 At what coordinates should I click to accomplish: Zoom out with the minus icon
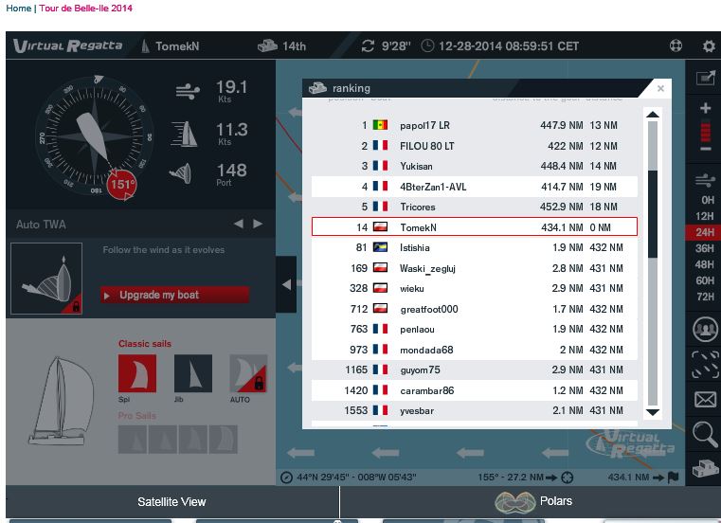coord(705,149)
